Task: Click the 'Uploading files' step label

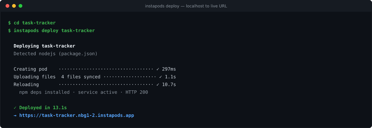Action: pos(34,77)
